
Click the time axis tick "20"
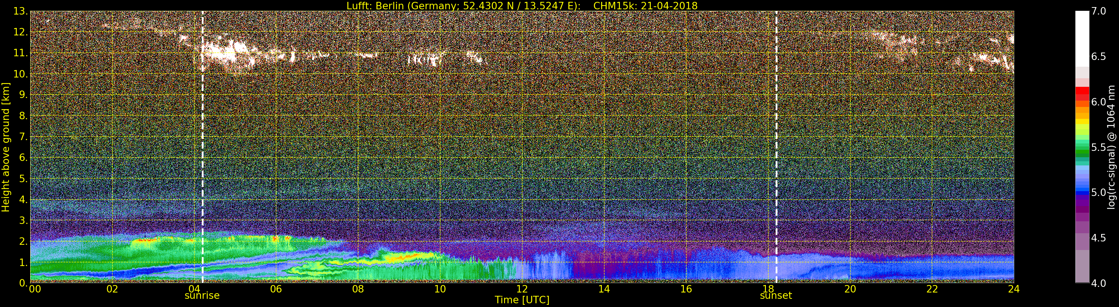850,289
